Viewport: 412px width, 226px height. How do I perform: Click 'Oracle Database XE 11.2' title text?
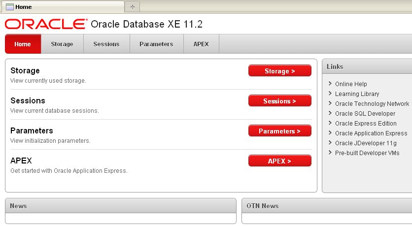click(147, 24)
